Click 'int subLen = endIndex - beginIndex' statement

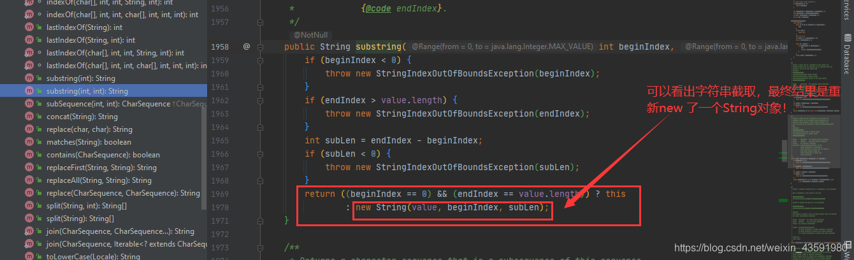click(x=394, y=140)
